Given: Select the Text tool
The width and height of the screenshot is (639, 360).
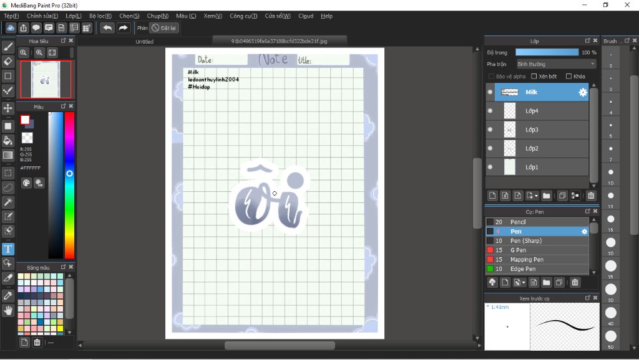Looking at the screenshot, I should (x=7, y=249).
